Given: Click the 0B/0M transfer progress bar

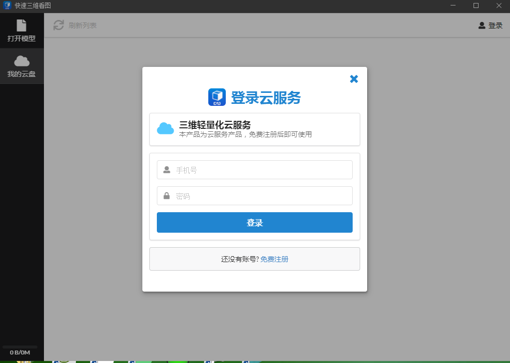Looking at the screenshot, I should coord(20,347).
